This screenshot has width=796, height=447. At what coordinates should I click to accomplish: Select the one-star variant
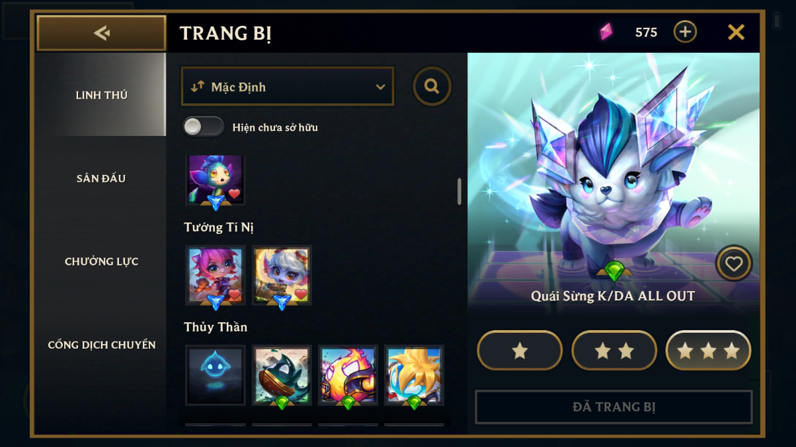pos(520,351)
